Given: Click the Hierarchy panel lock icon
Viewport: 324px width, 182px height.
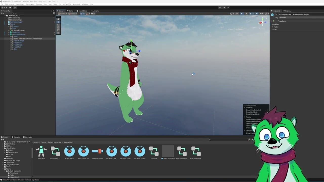Looking at the screenshot, I should click(51, 11).
